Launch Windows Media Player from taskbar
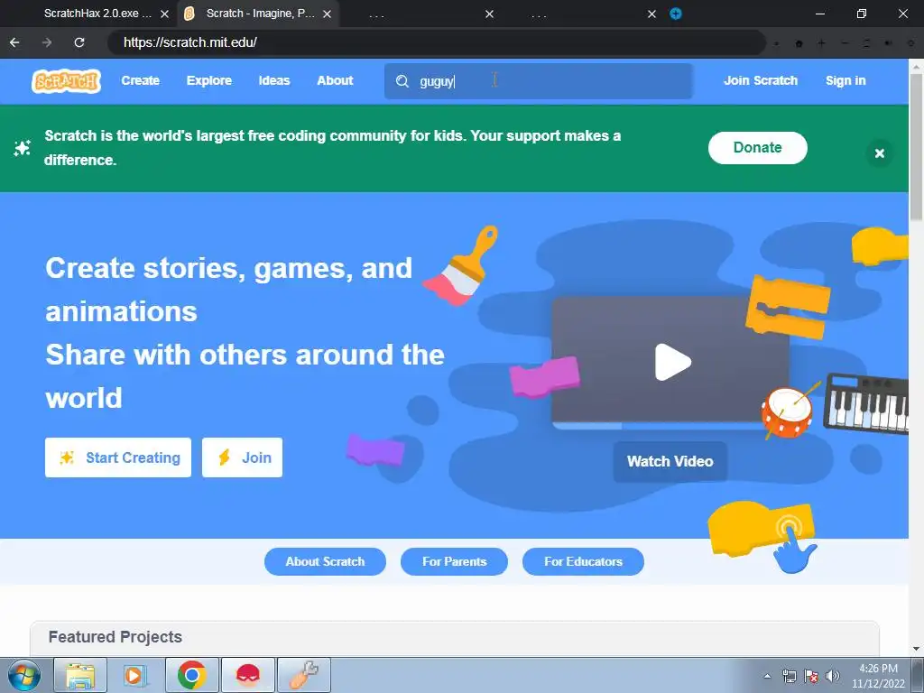 tap(135, 675)
